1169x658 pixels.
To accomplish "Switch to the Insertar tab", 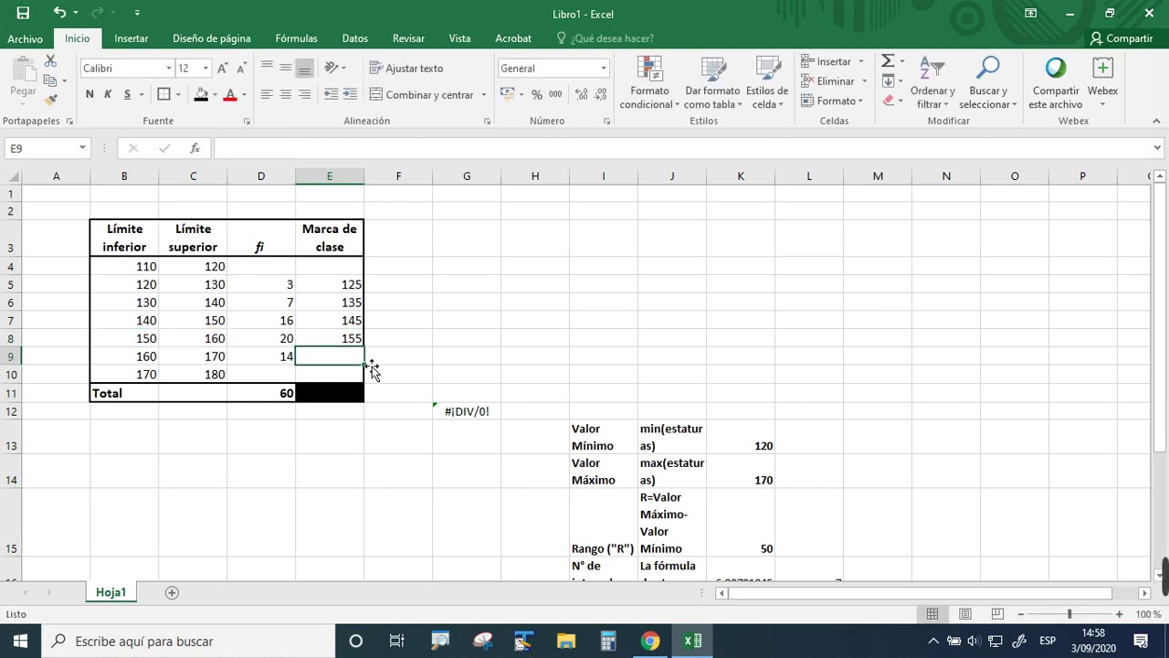I will (x=131, y=38).
